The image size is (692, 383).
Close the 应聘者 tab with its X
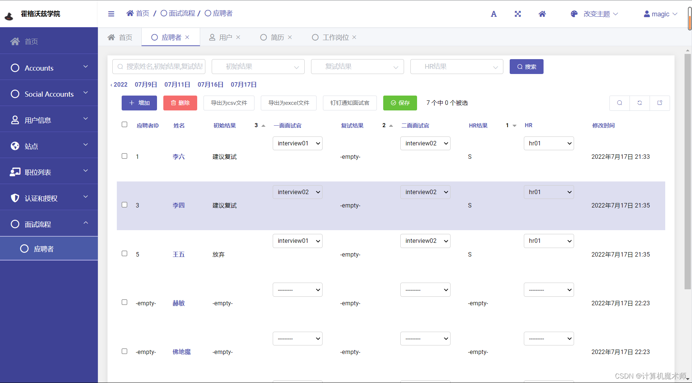[187, 37]
